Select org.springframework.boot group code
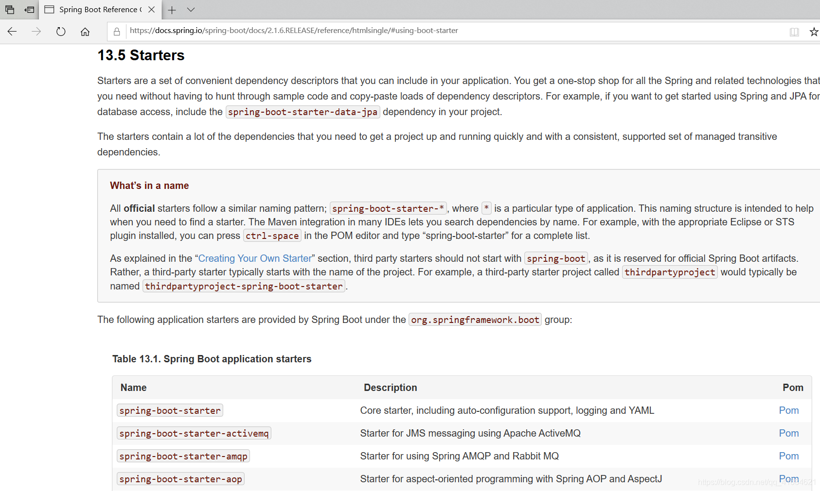The image size is (820, 491). (475, 320)
